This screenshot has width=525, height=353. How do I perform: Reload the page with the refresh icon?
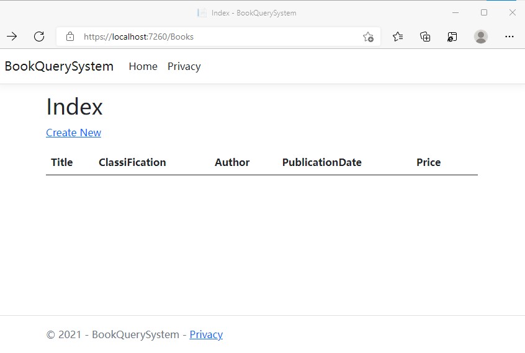coord(39,36)
